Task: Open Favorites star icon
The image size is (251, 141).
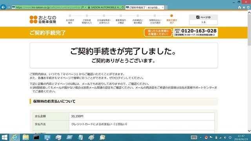Action: 244,7
